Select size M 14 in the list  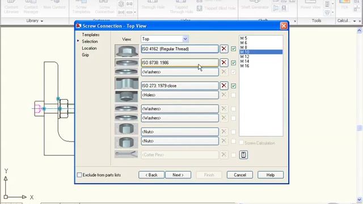(x=261, y=61)
